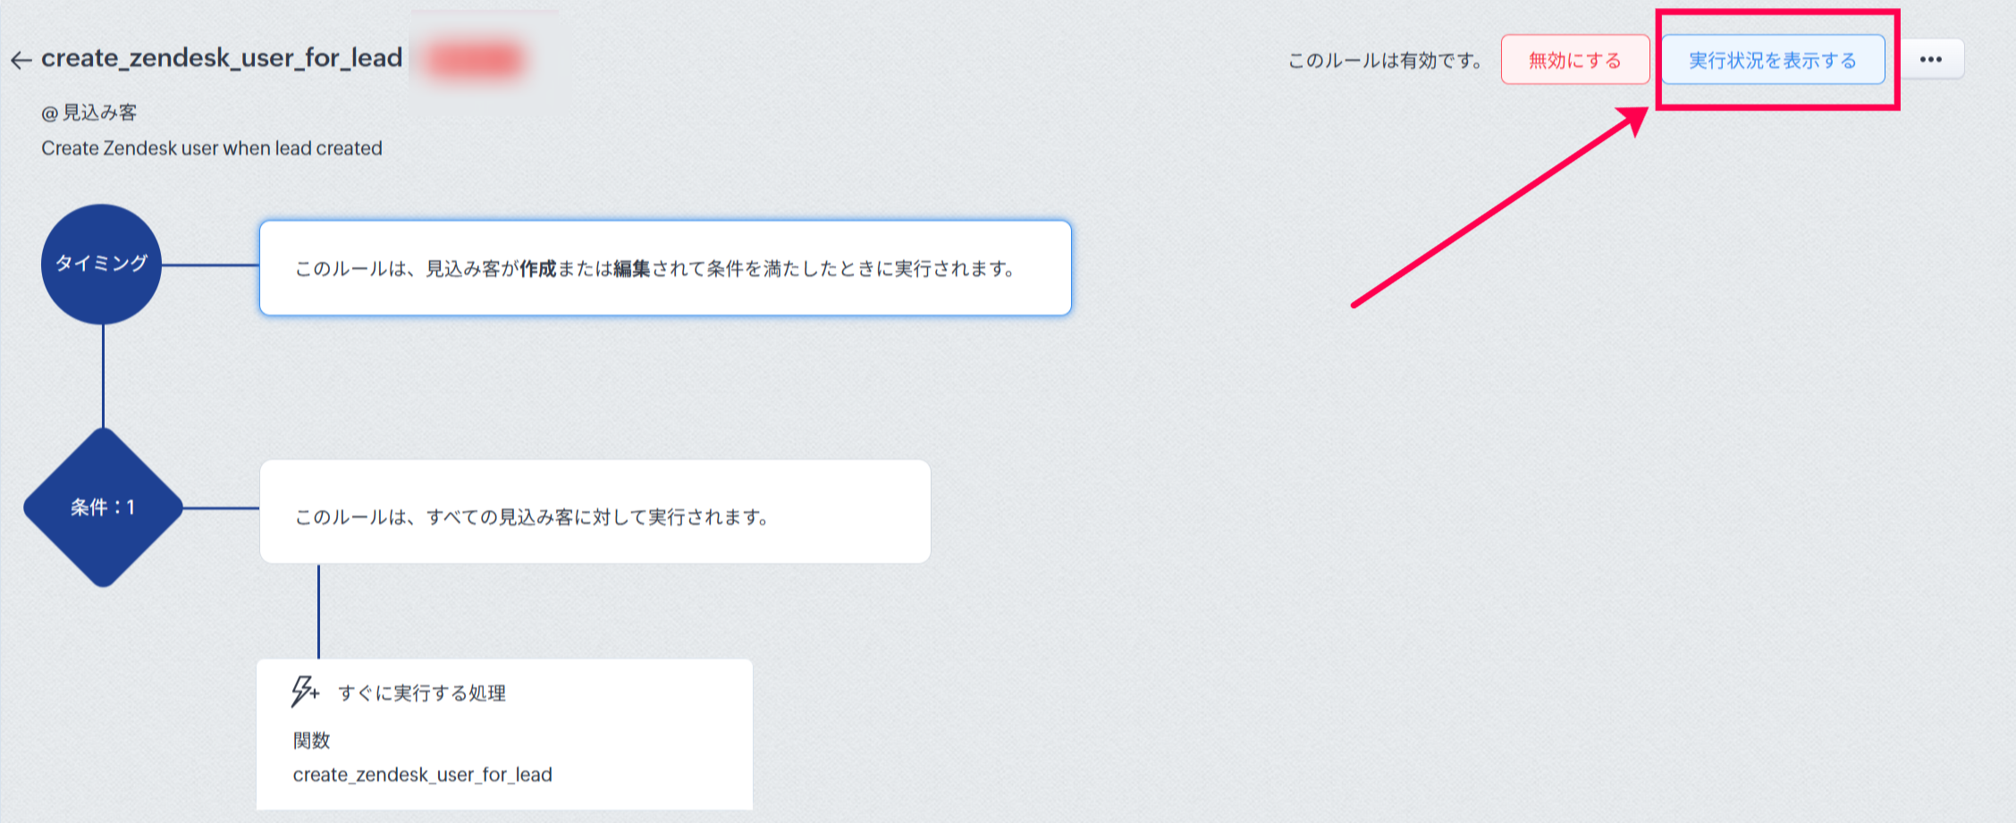This screenshot has width=2016, height=823.
Task: Click the @ 見込み客 module label
Action: pos(89,113)
